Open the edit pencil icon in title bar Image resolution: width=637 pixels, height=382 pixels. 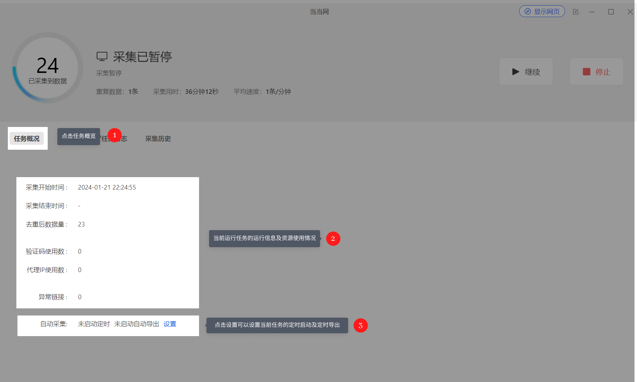(x=576, y=12)
